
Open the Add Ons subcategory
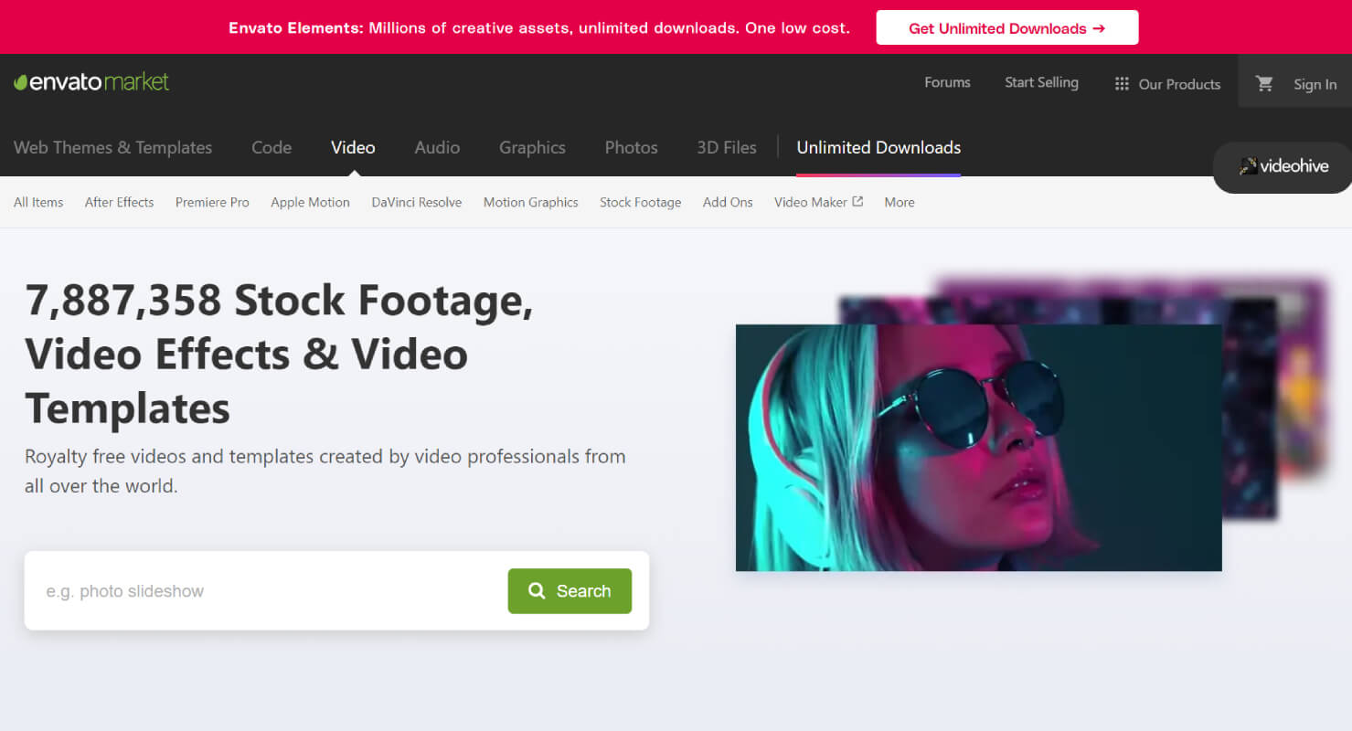coord(728,202)
